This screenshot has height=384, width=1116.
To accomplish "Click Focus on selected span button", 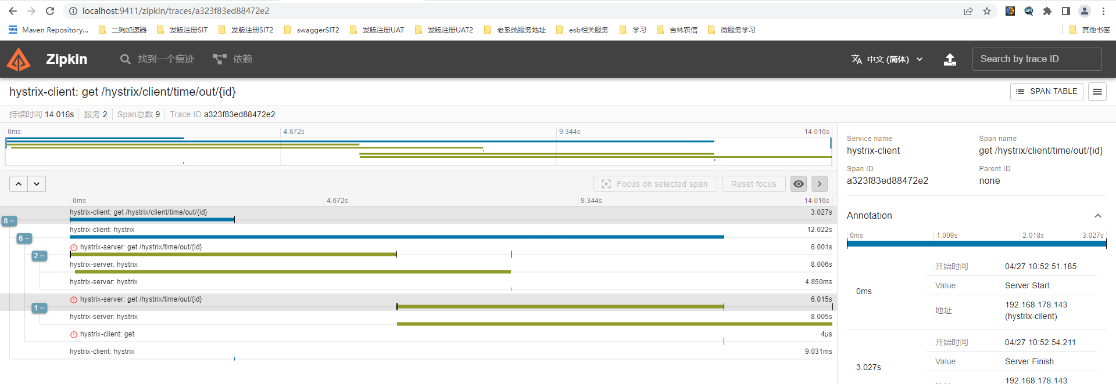I will pos(655,184).
